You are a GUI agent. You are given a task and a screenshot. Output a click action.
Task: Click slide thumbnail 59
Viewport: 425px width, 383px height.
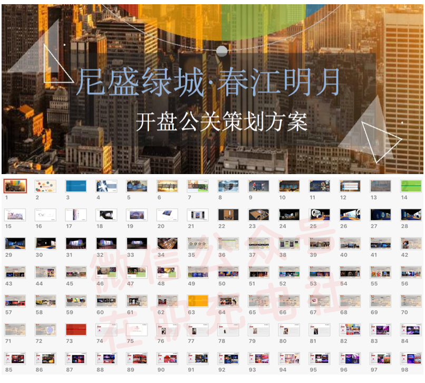tap(76, 301)
